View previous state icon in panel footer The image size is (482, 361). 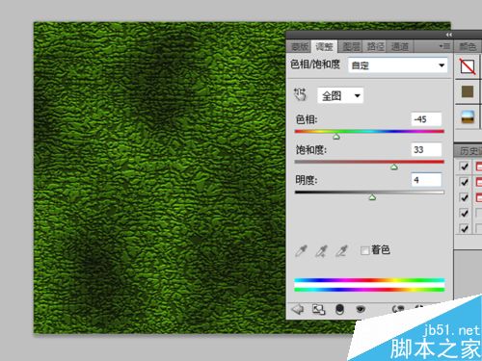(398, 309)
